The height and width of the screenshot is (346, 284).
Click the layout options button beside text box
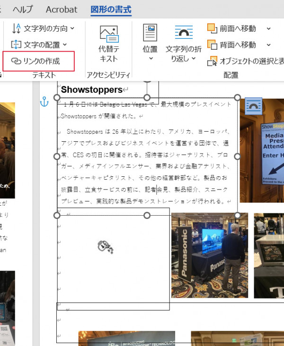[x=253, y=106]
